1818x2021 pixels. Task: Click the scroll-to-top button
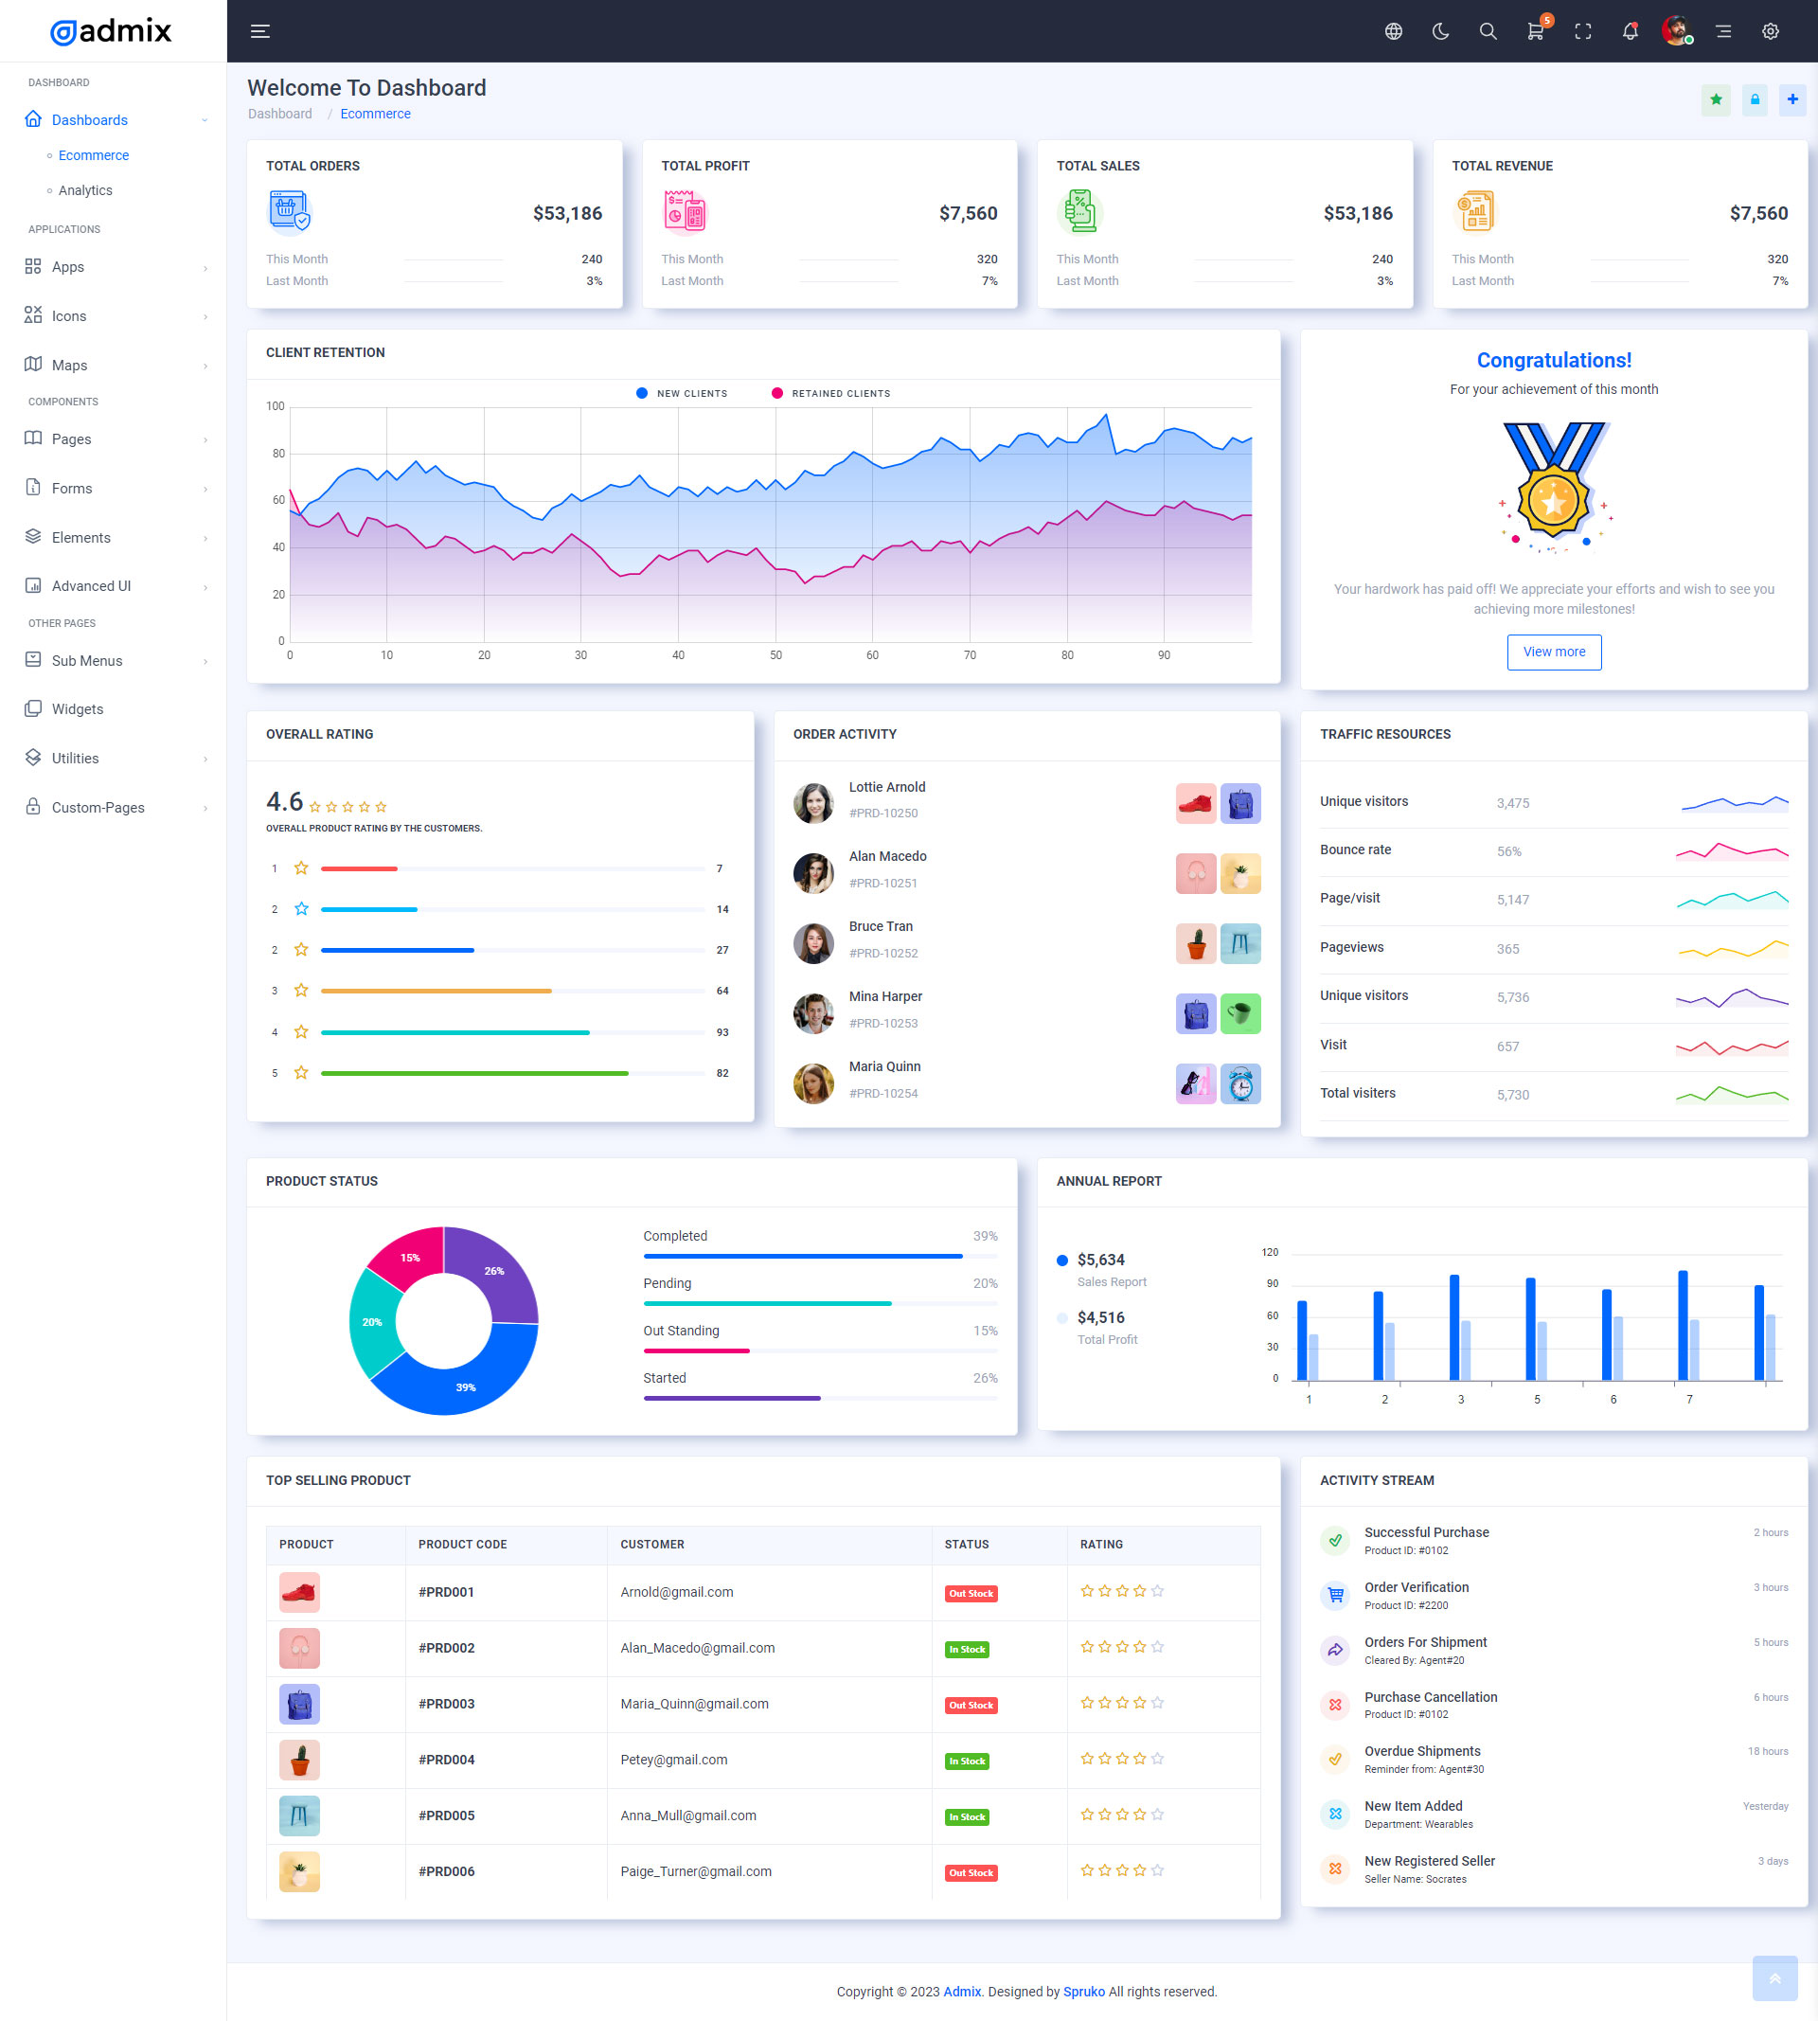1774,1978
